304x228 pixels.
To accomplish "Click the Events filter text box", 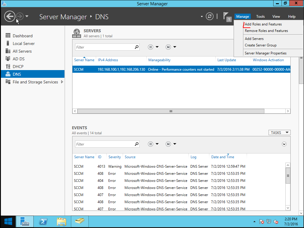I will tap(105, 144).
